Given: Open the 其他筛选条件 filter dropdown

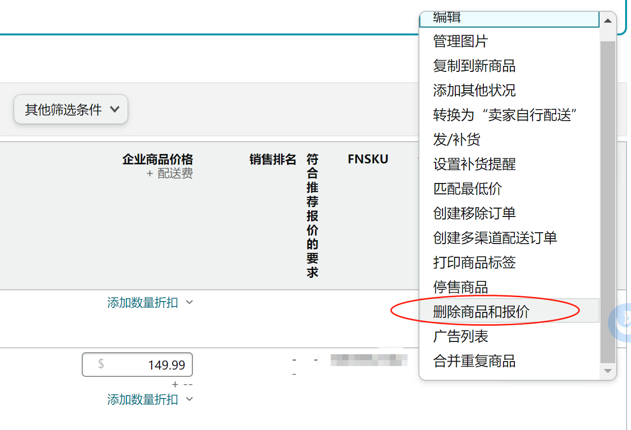Looking at the screenshot, I should click(x=71, y=109).
